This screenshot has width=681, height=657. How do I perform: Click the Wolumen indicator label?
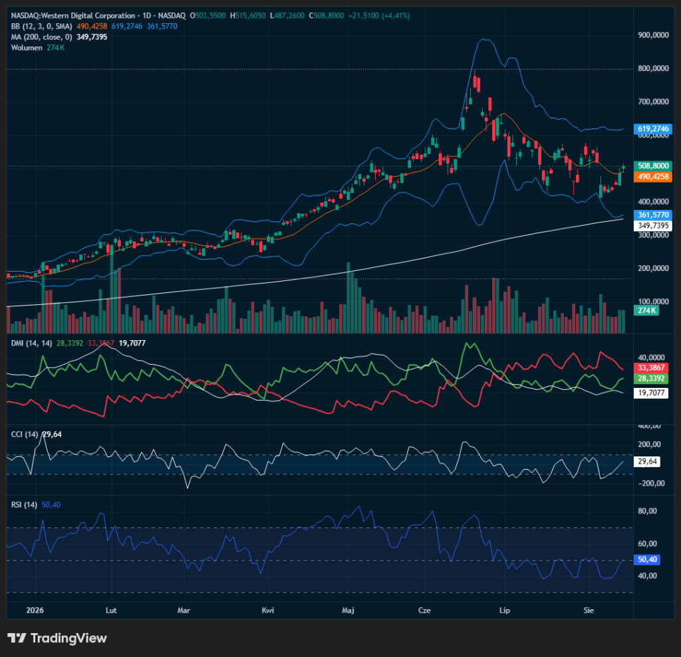(x=27, y=48)
